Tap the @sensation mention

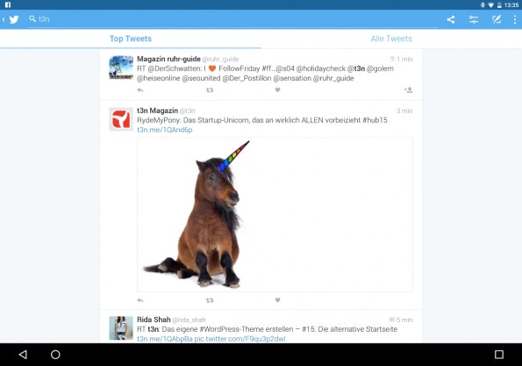[x=292, y=79]
